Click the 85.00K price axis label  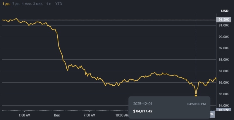tap(223, 94)
